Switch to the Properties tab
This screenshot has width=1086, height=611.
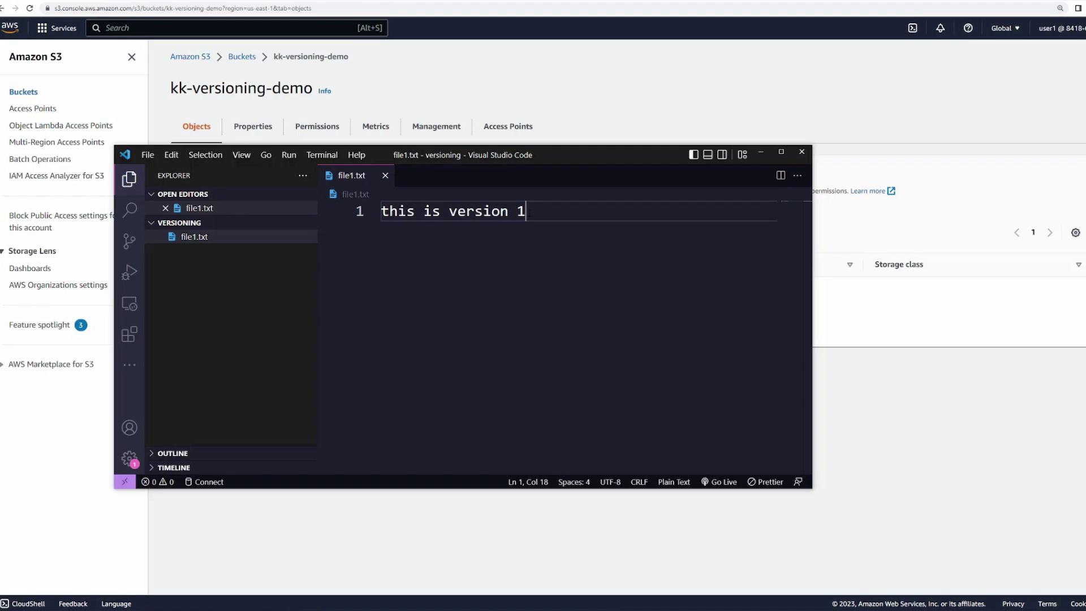pos(253,126)
